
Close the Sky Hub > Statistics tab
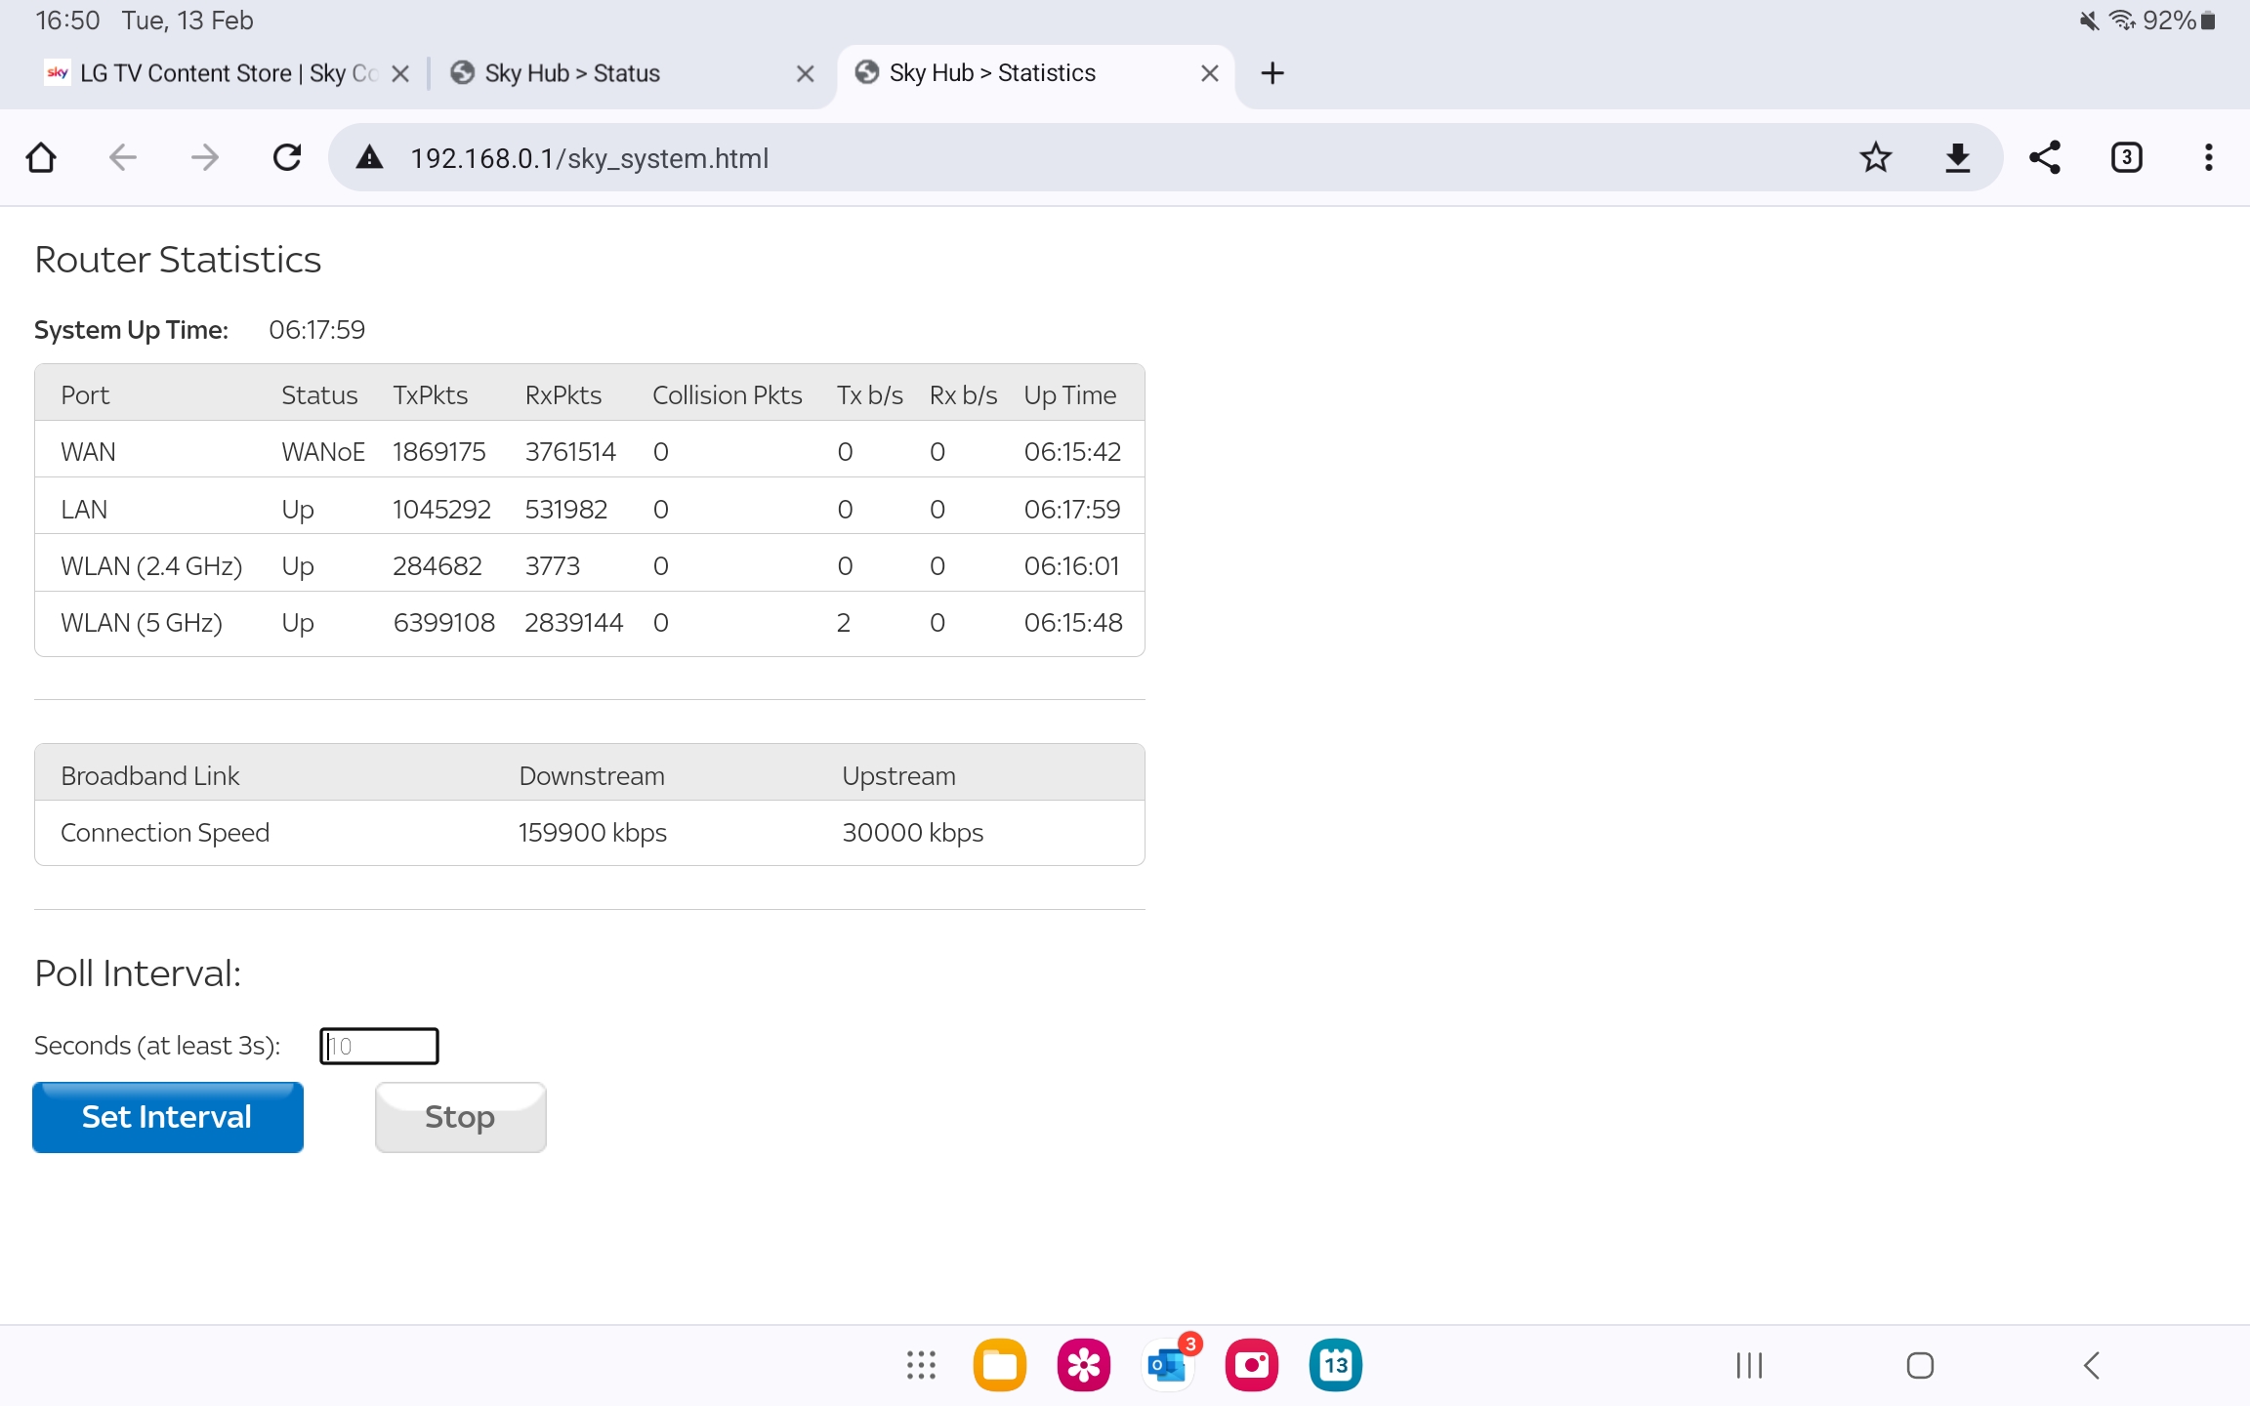1209,73
